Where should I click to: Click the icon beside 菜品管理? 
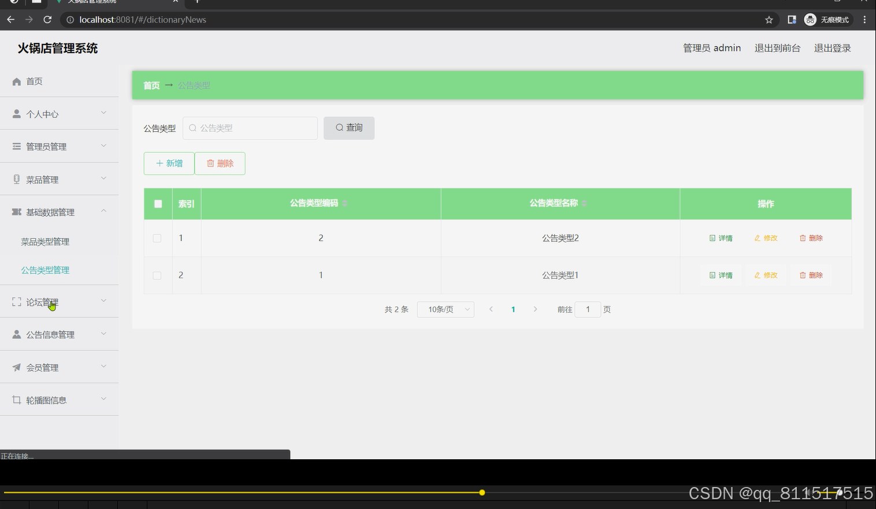(x=17, y=179)
